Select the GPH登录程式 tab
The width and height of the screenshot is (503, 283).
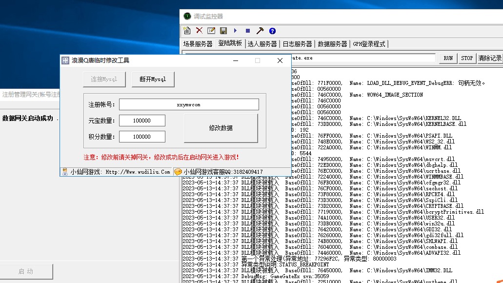(369, 44)
